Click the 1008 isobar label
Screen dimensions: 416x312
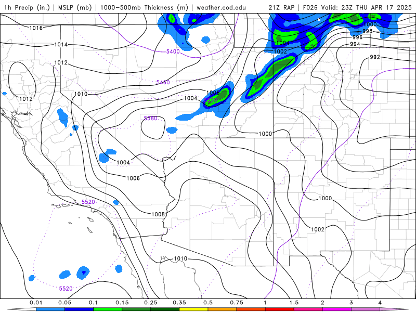(158, 214)
